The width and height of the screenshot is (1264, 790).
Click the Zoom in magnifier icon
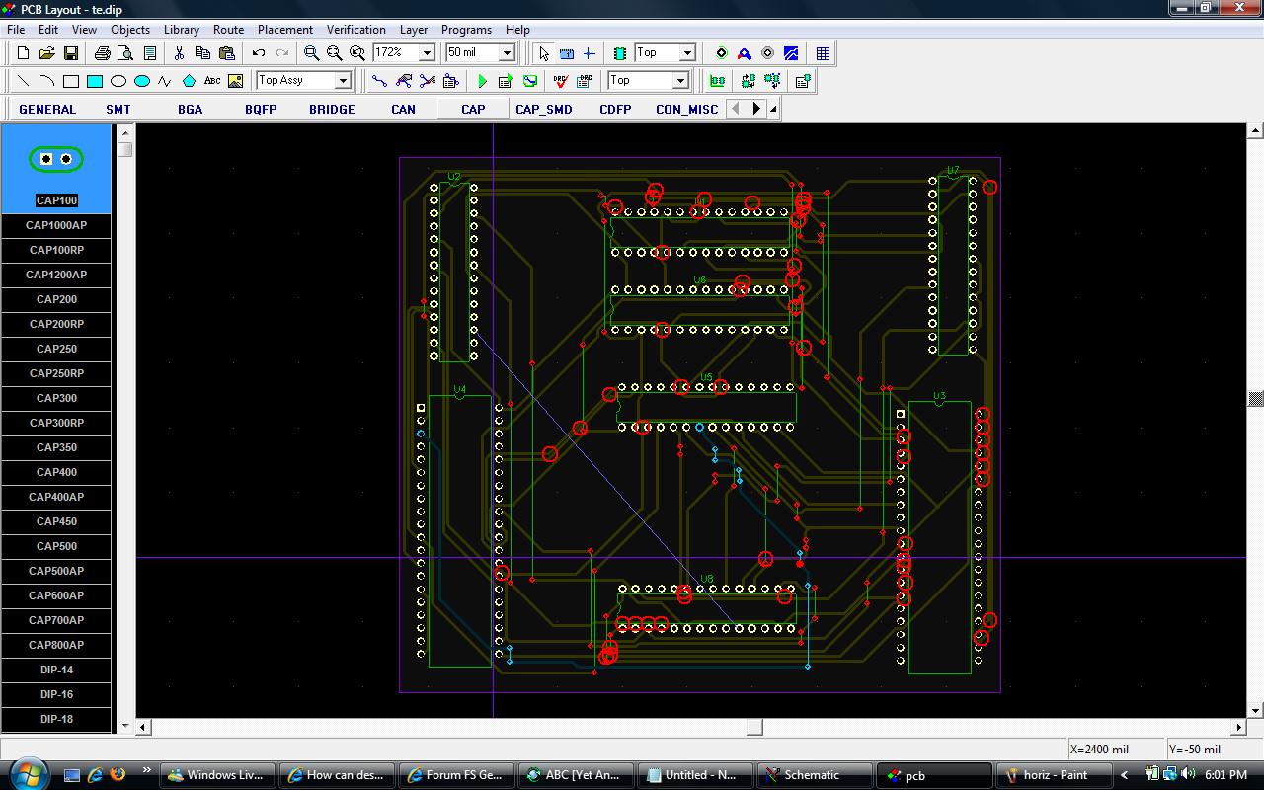click(x=311, y=53)
